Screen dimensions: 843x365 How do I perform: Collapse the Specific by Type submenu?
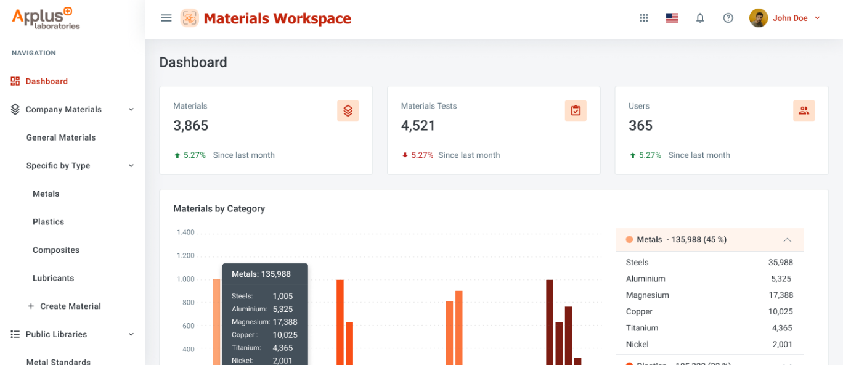pos(131,166)
